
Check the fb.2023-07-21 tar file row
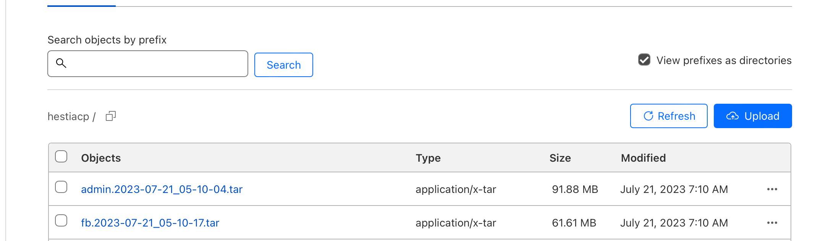pyautogui.click(x=61, y=220)
